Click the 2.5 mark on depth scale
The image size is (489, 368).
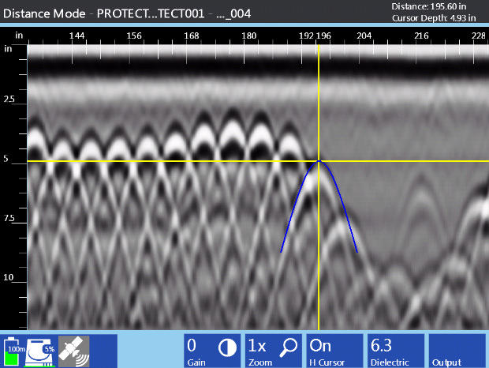[9, 99]
